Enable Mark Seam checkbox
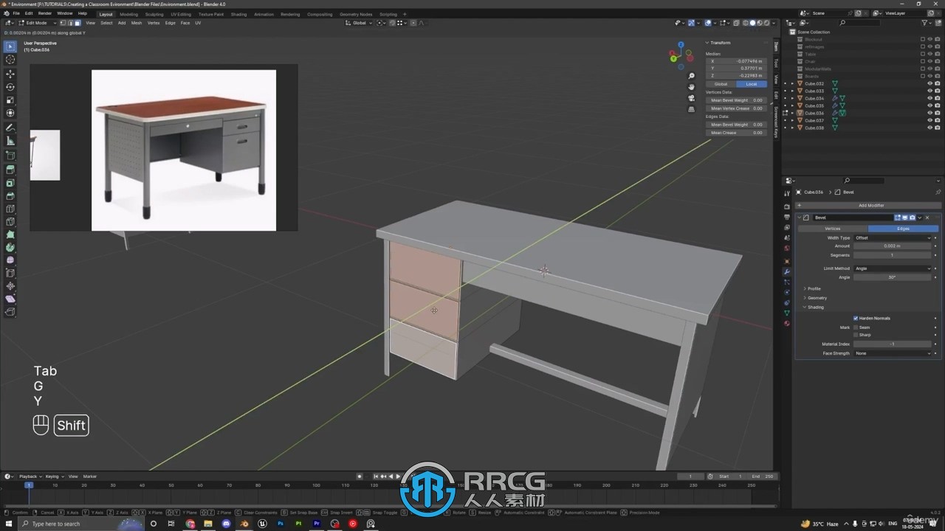The width and height of the screenshot is (945, 531). (856, 327)
